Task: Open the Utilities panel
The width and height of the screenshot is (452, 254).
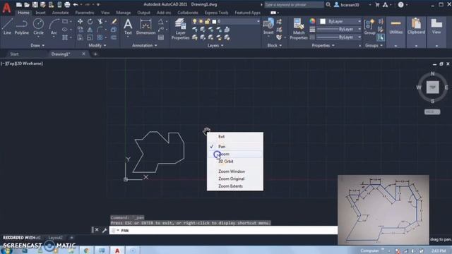Action: pyautogui.click(x=395, y=28)
